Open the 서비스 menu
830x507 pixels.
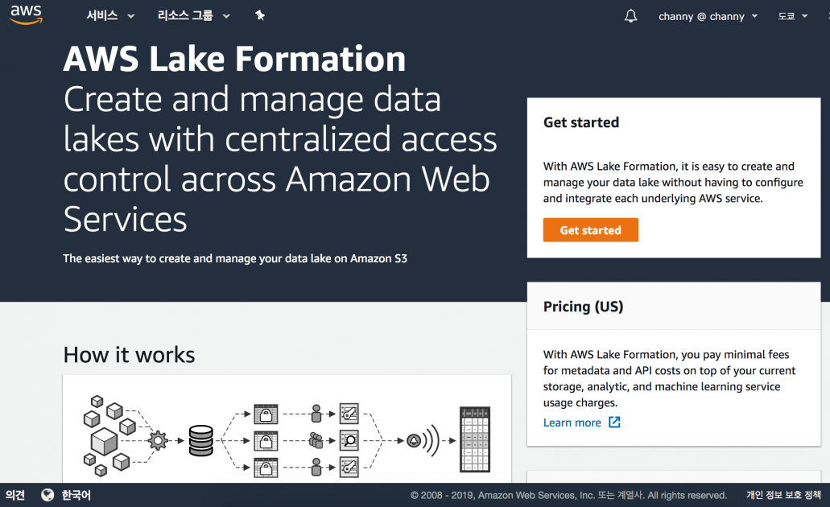(x=101, y=14)
